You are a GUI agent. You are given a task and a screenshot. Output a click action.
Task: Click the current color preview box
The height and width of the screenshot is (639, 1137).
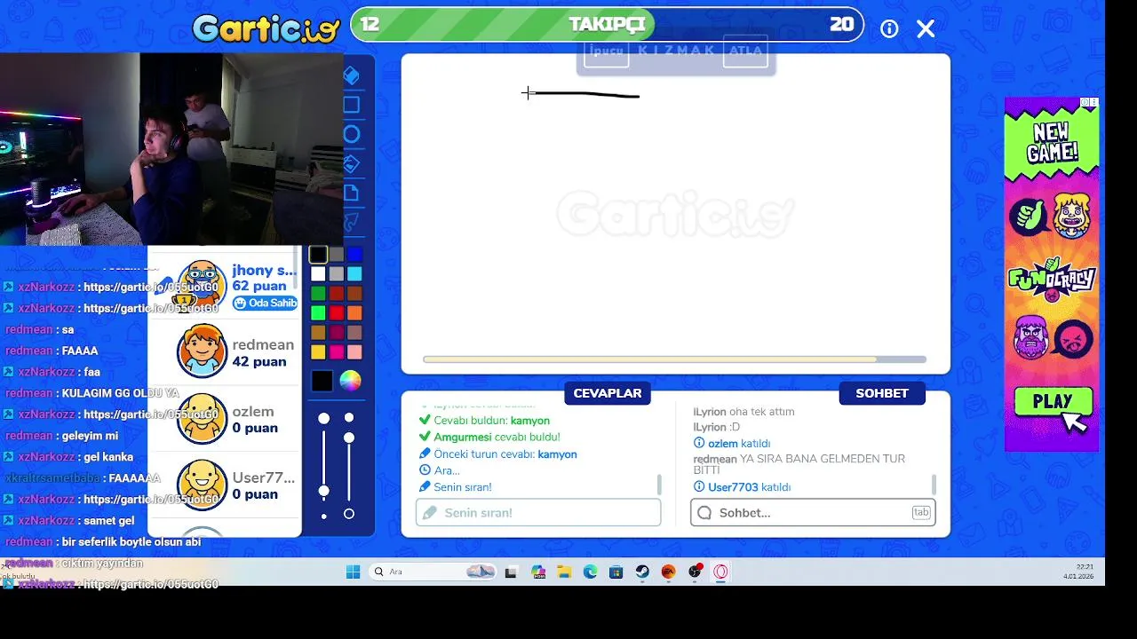pos(322,381)
